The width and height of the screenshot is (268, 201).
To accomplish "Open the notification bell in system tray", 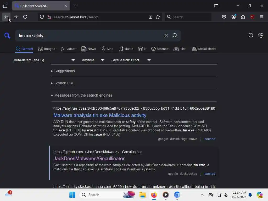I will (x=250, y=195).
